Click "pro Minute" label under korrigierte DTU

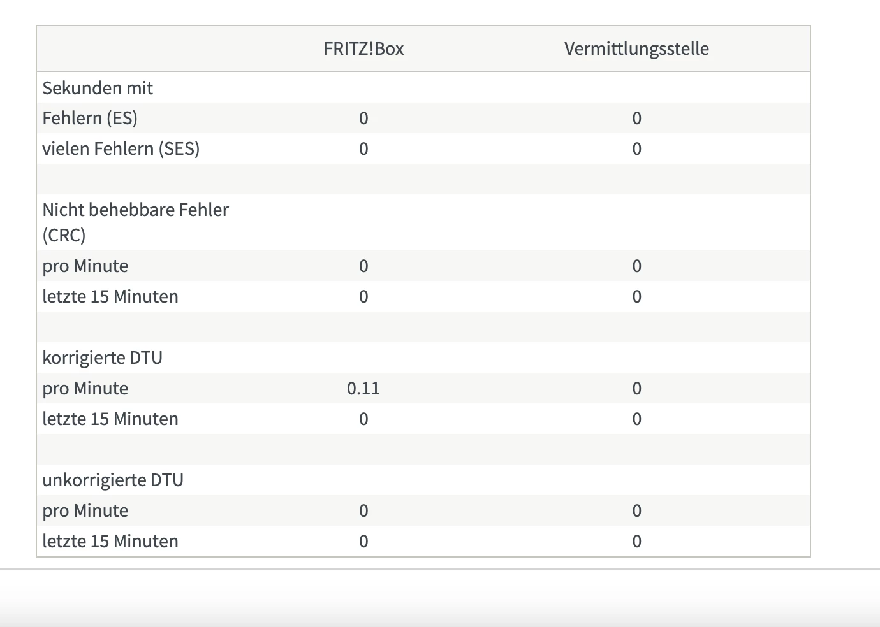(x=85, y=388)
